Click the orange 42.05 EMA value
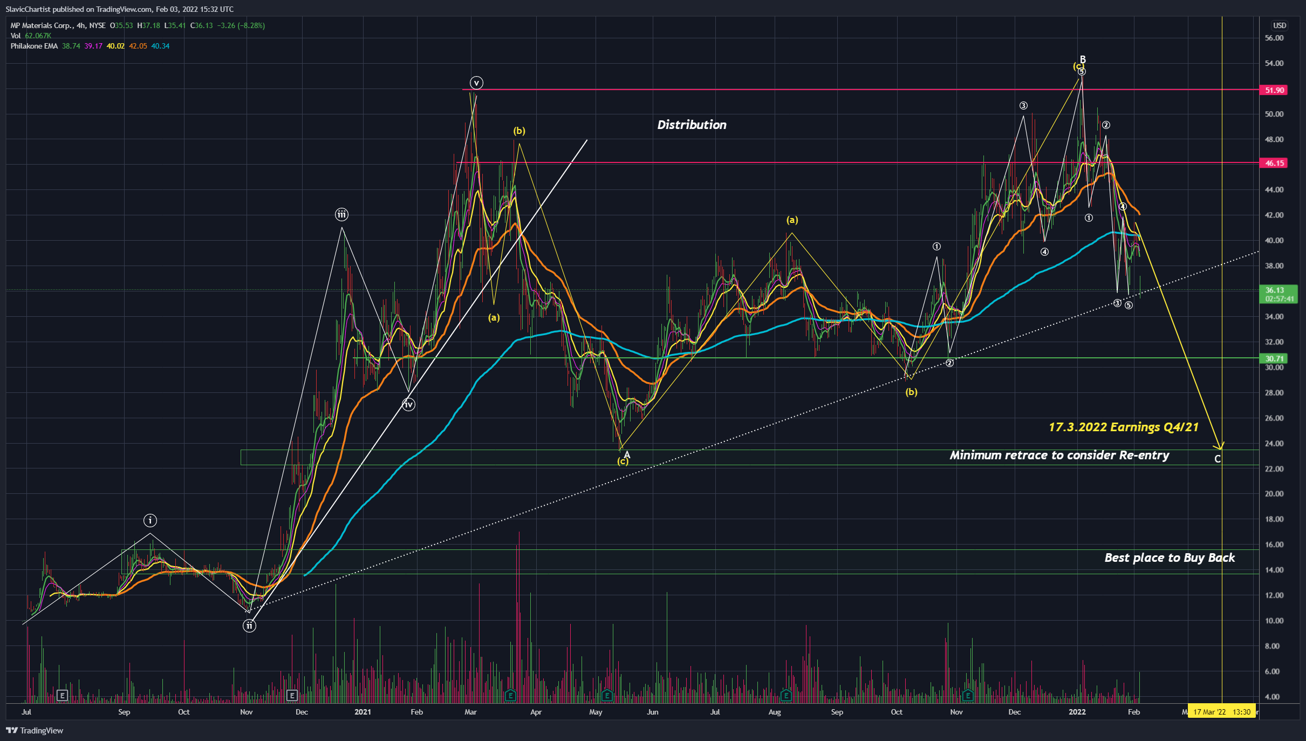1306x741 pixels. [138, 46]
